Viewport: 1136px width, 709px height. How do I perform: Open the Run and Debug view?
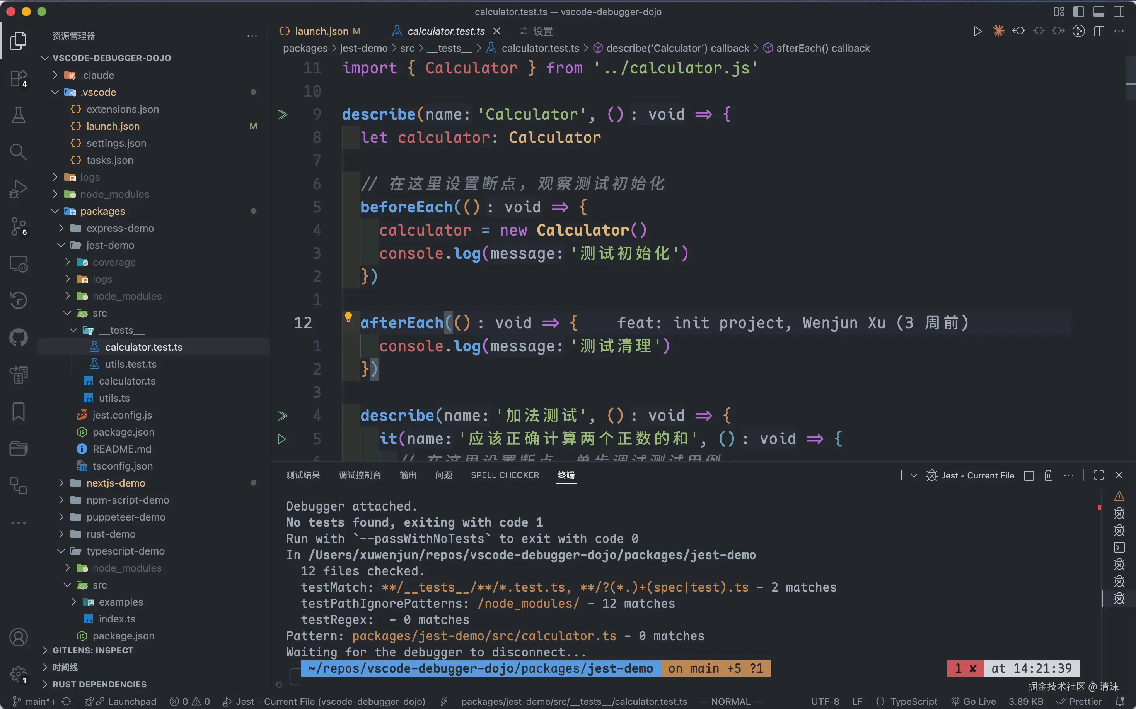(x=18, y=189)
